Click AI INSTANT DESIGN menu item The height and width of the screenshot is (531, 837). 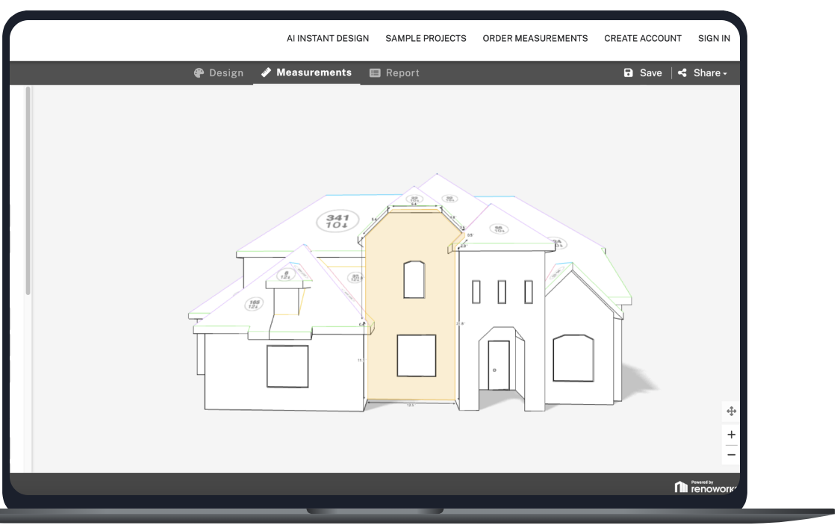pyautogui.click(x=326, y=38)
